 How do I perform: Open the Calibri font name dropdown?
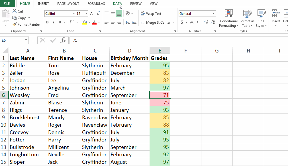(x=74, y=14)
